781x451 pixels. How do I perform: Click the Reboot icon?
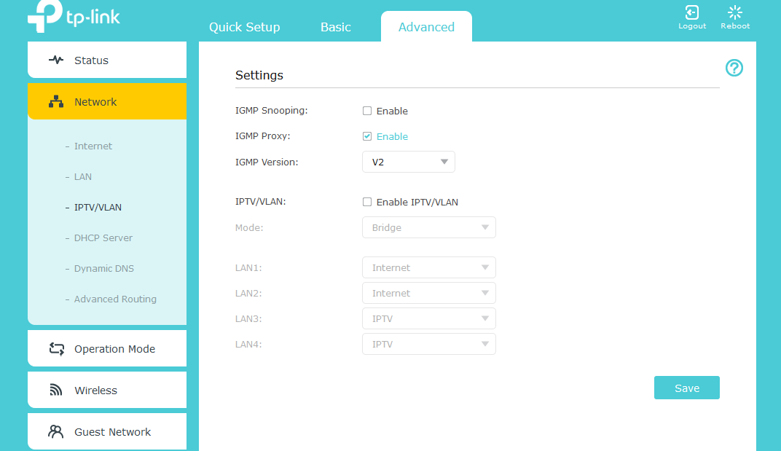coord(734,12)
